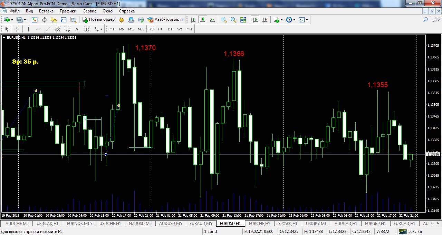Select the text label tool (T)
442x235 pixels.
86,29
